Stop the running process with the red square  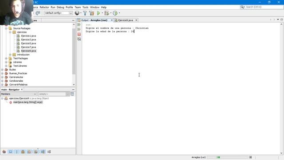(79, 34)
